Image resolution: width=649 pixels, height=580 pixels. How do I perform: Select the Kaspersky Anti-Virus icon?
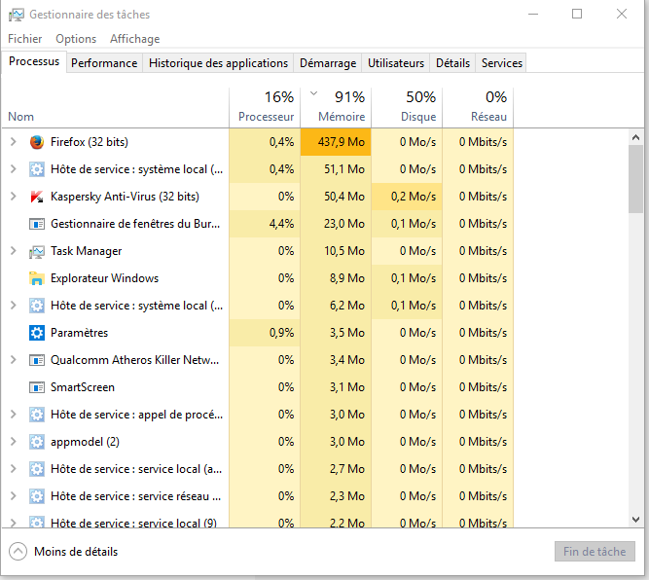[x=37, y=197]
